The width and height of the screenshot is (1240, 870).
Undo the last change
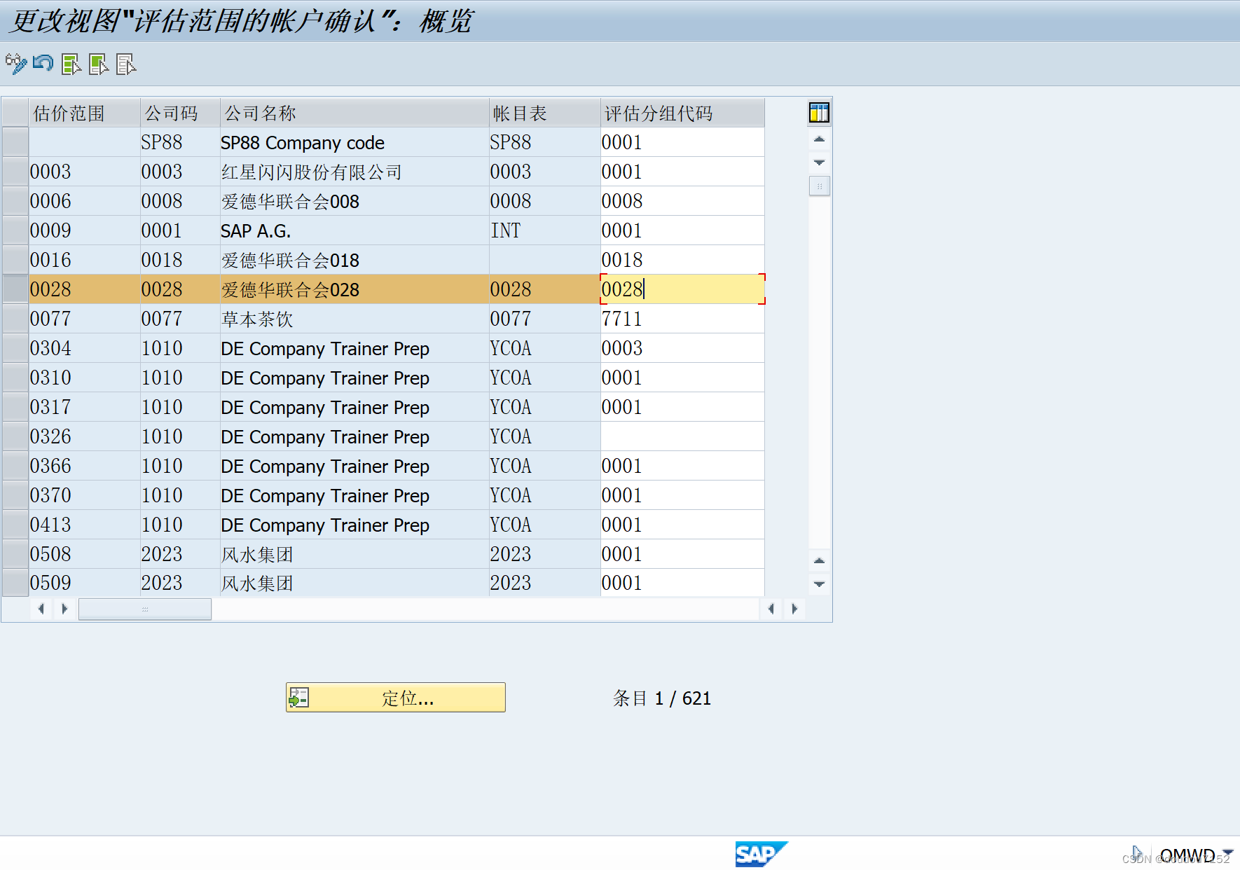42,64
